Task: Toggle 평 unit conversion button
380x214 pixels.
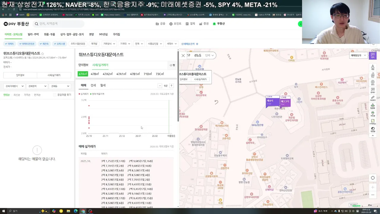Action: click(172, 65)
